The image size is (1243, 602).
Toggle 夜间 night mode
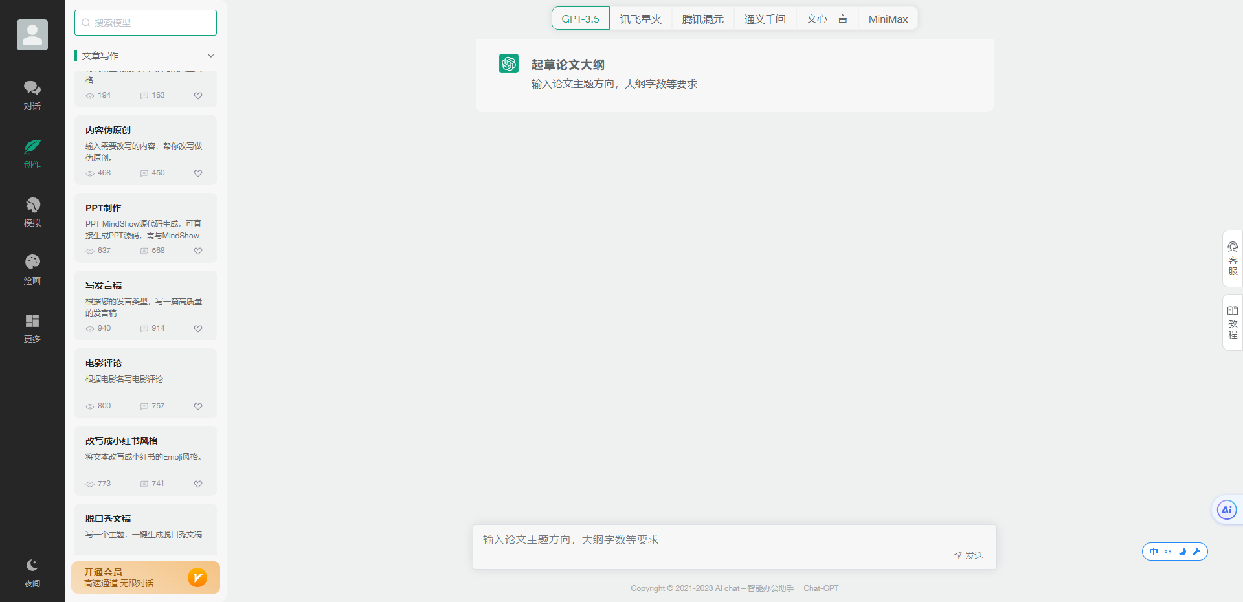tap(32, 573)
